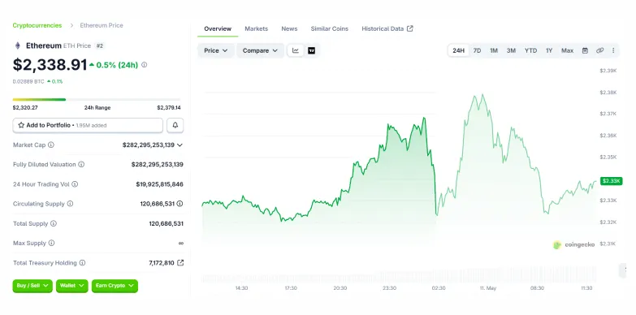The height and width of the screenshot is (315, 636).
Task: Click the $2,379.14 range high value
Action: 169,108
